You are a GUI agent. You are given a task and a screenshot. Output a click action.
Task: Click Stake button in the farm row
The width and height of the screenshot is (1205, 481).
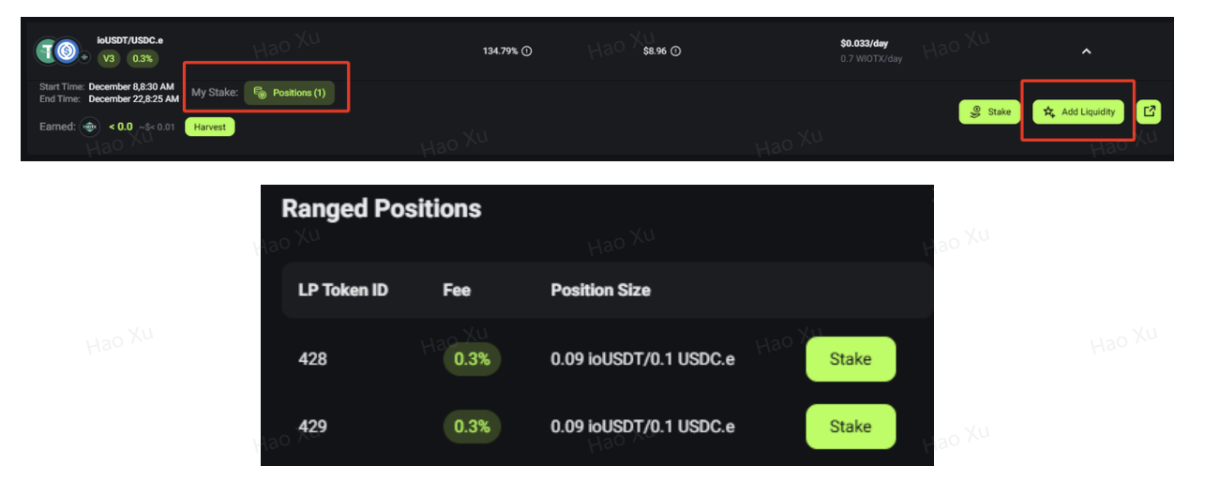point(989,112)
